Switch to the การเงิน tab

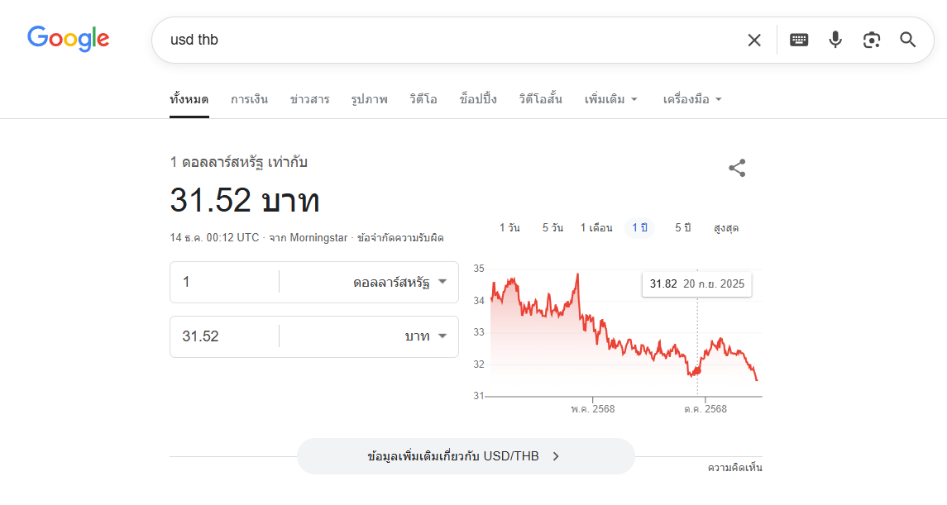coord(249,99)
